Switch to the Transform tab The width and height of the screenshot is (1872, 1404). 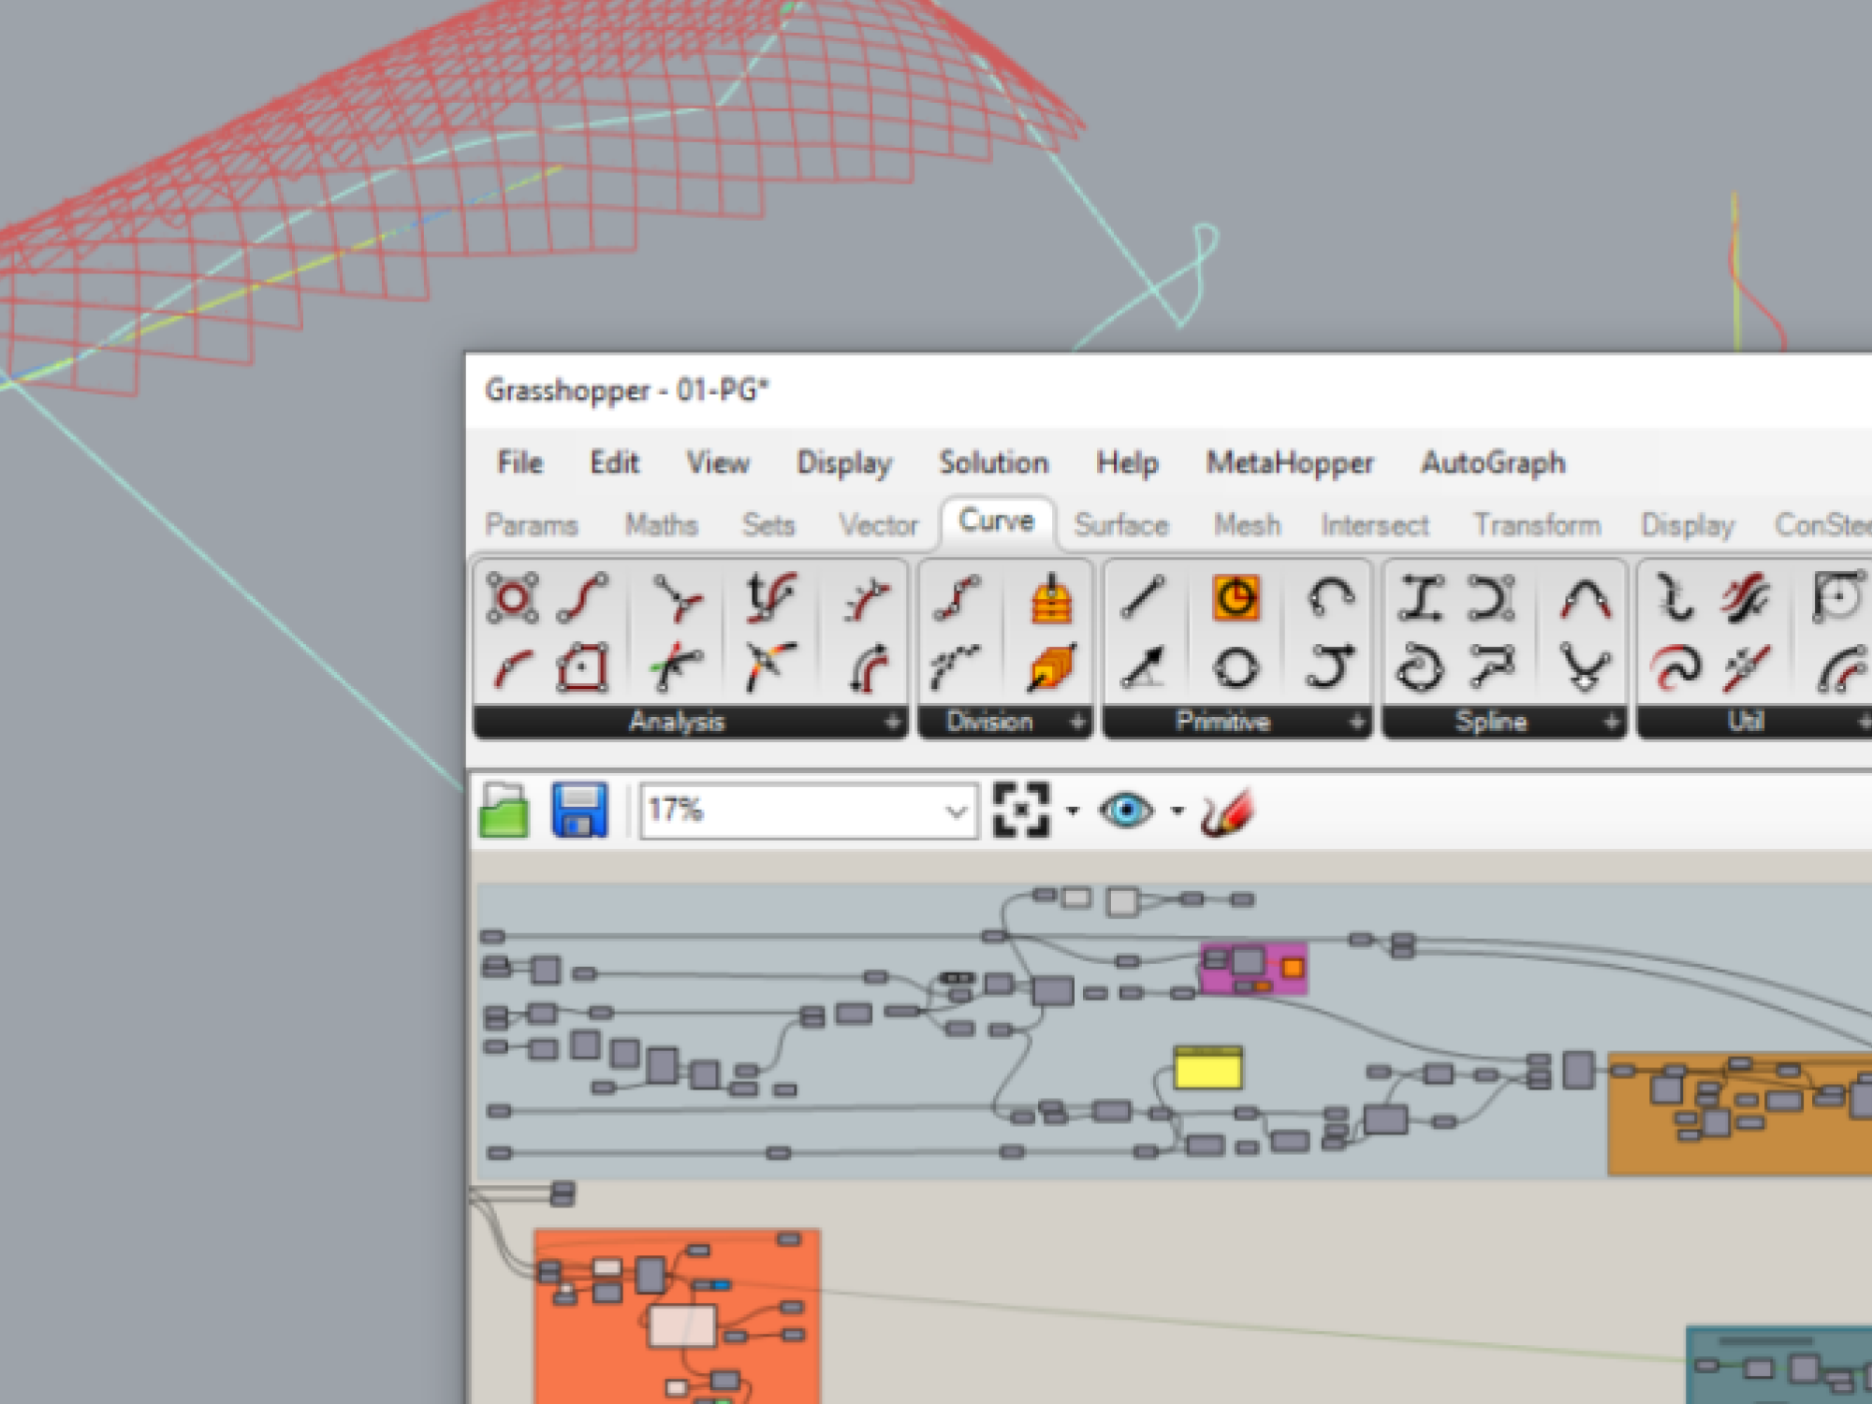pyautogui.click(x=1538, y=525)
